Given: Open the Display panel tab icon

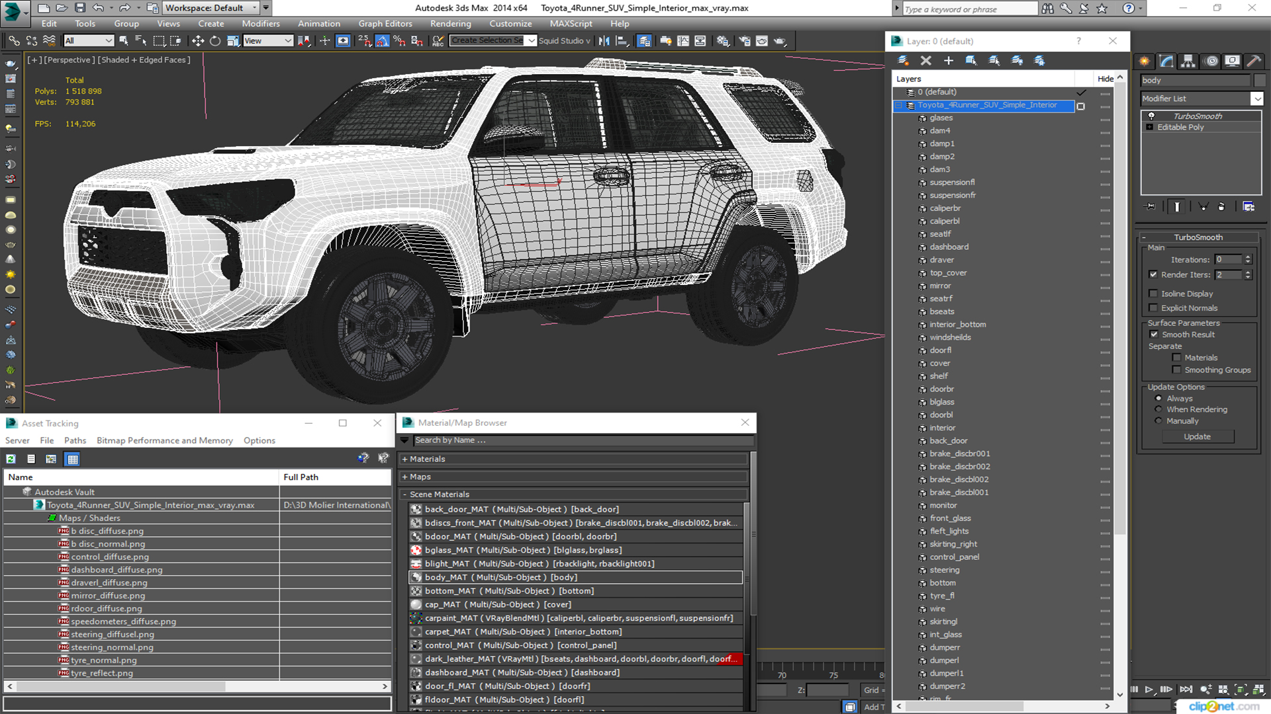Looking at the screenshot, I should click(x=1232, y=61).
